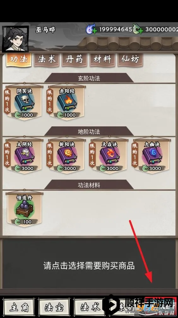Pick the 乾阳诀 technique book

coord(67,156)
